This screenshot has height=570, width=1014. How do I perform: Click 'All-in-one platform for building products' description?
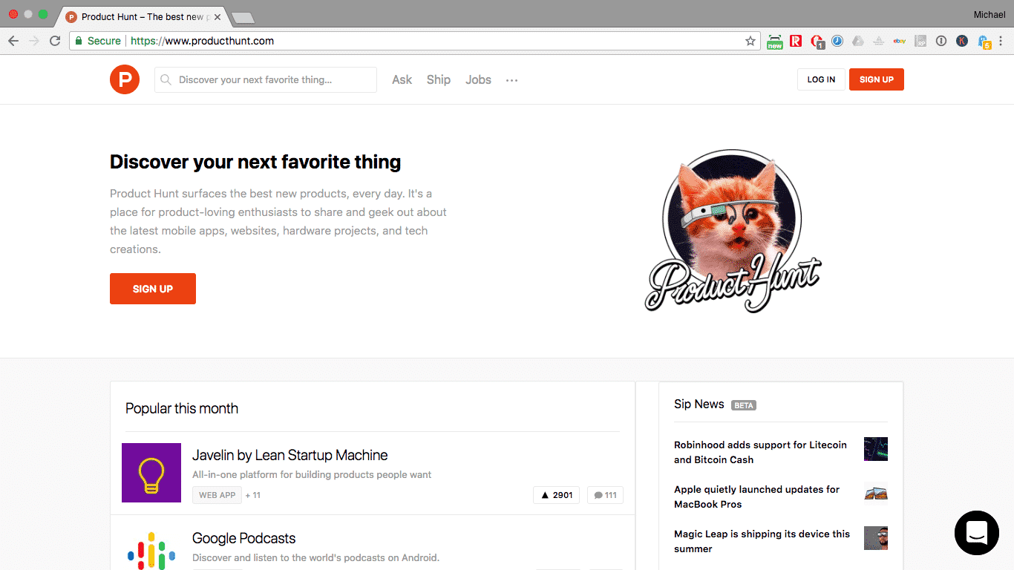click(312, 474)
